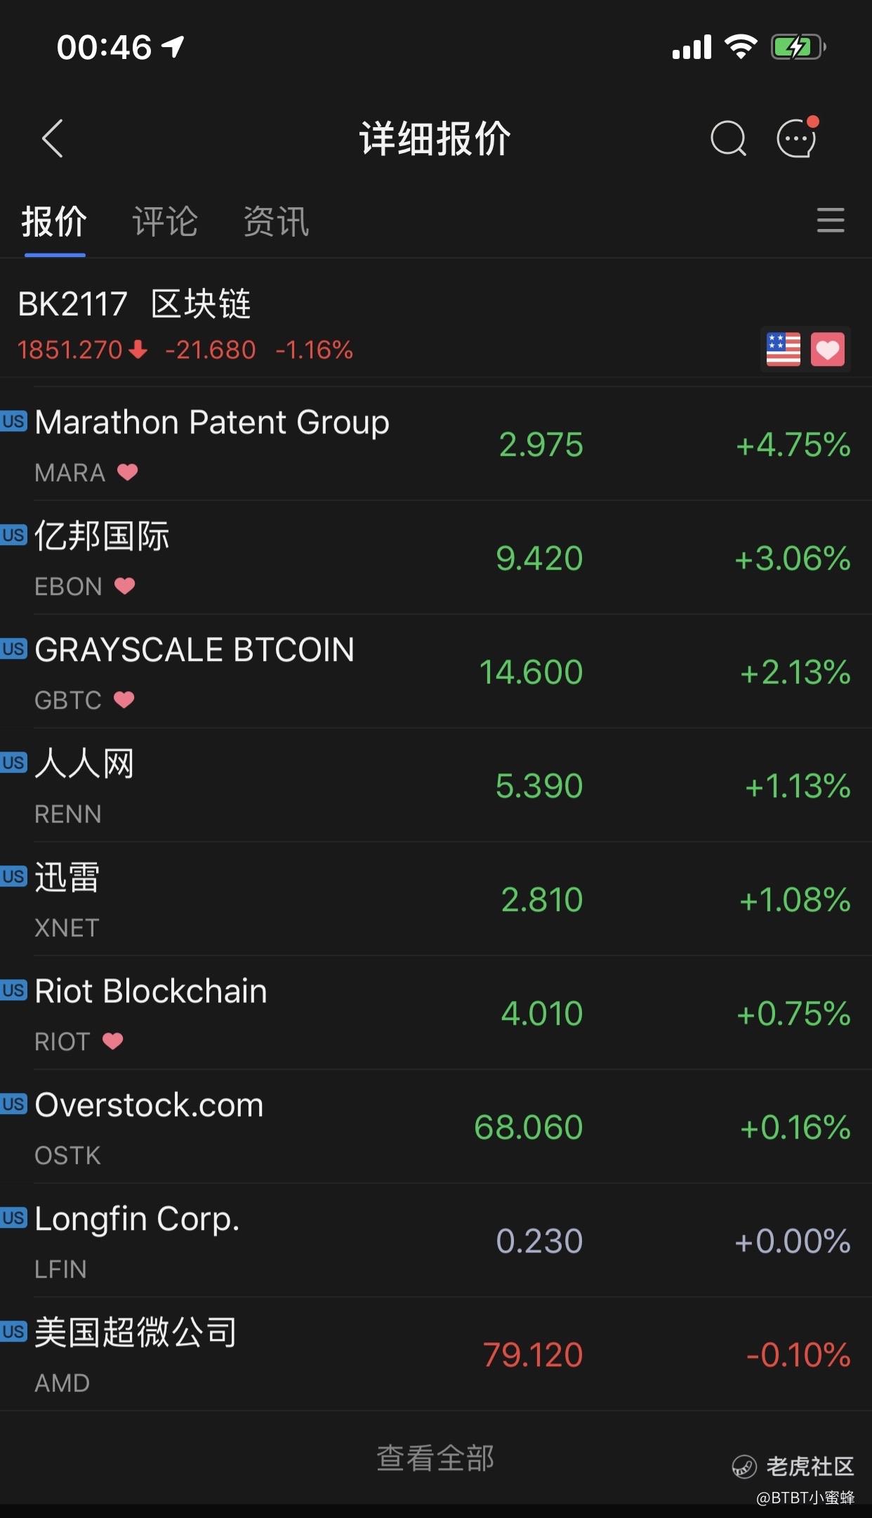Open the 美国超微公司 AMD row

pos(436,1354)
